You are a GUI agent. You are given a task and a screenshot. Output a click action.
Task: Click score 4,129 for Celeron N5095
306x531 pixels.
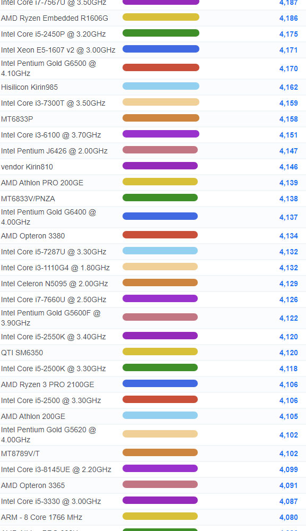coord(288,284)
